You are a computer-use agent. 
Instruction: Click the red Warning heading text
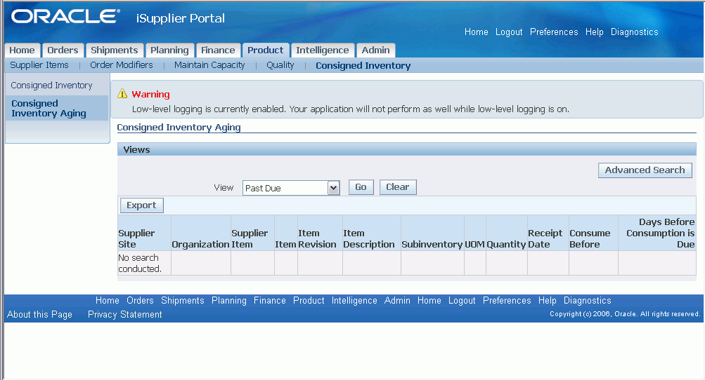point(150,94)
